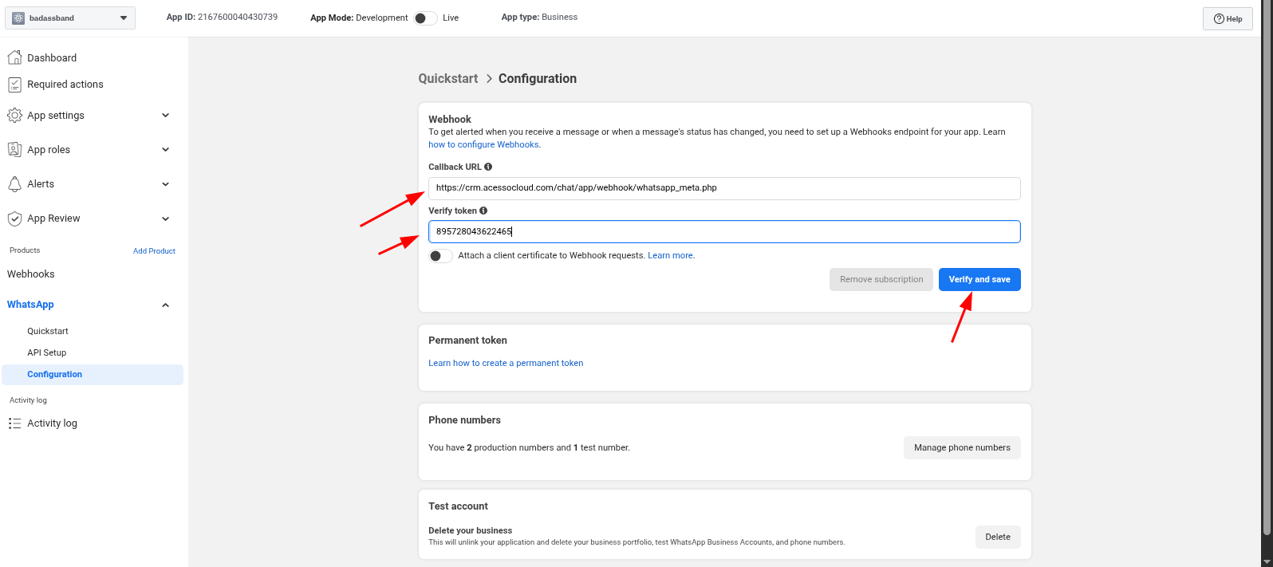
Task: Toggle App Mode from Development to Live
Action: [425, 18]
